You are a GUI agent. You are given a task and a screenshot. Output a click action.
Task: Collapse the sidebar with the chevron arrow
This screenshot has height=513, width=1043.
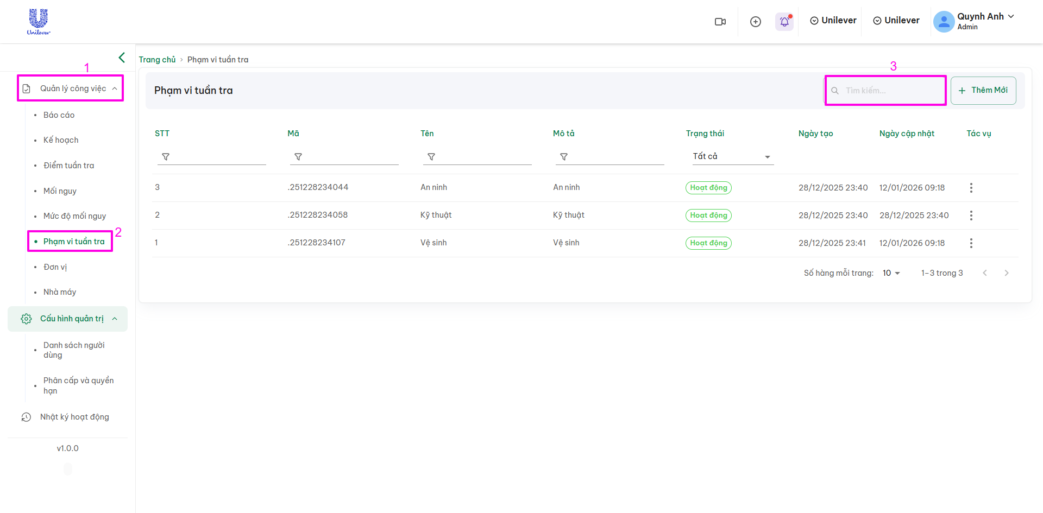click(x=122, y=58)
